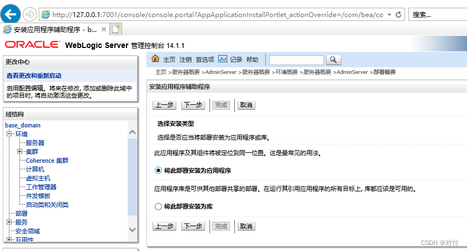467x251 pixels.
Task: Click 注销 to log out
Action: (185, 60)
